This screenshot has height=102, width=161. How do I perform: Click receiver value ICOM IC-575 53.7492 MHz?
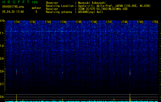(x=103, y=9)
